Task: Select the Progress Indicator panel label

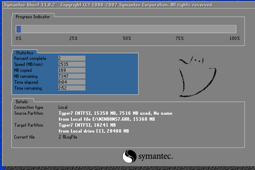Action: tap(33, 17)
